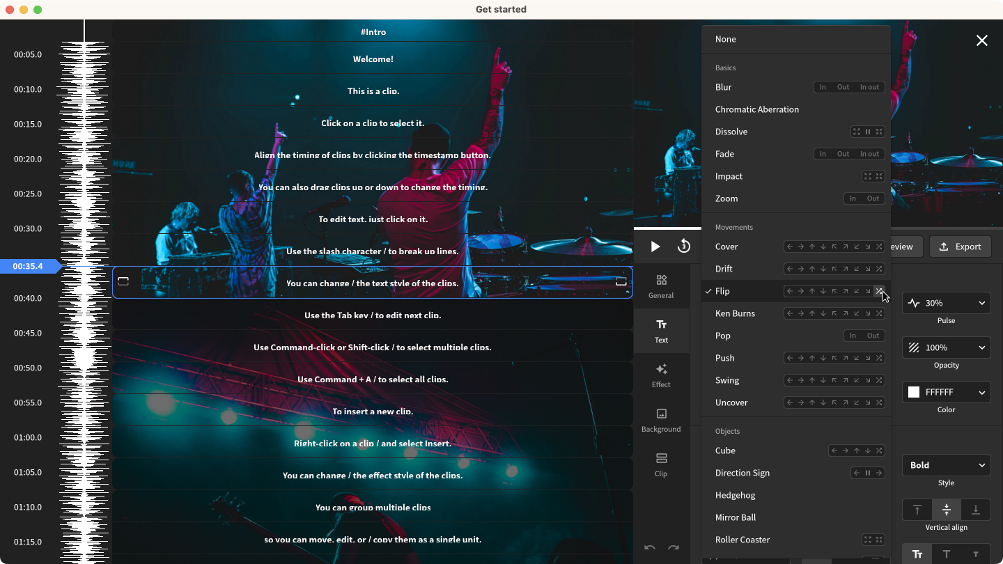Screen dimensions: 1003x564
Task: Click the replay 3 seconds icon
Action: coord(684,246)
